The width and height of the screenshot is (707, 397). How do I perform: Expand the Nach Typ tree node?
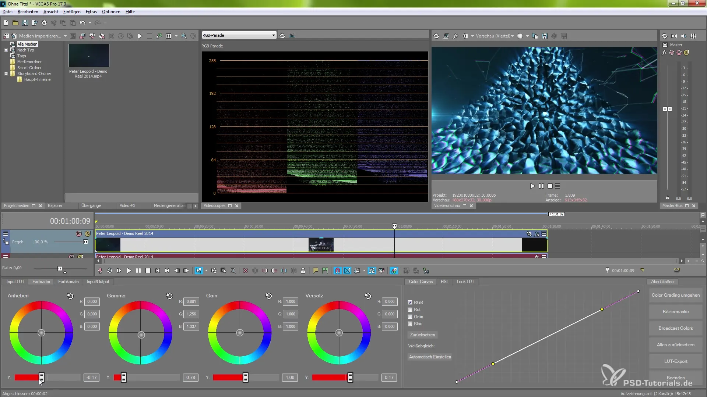click(x=6, y=50)
